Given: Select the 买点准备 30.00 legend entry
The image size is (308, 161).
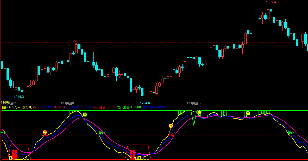Looking at the screenshot, I should pyautogui.click(x=104, y=107).
